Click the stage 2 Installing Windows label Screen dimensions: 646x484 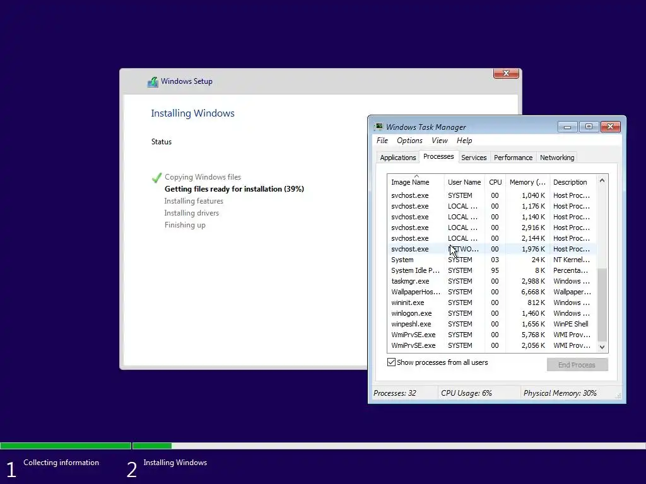[175, 463]
